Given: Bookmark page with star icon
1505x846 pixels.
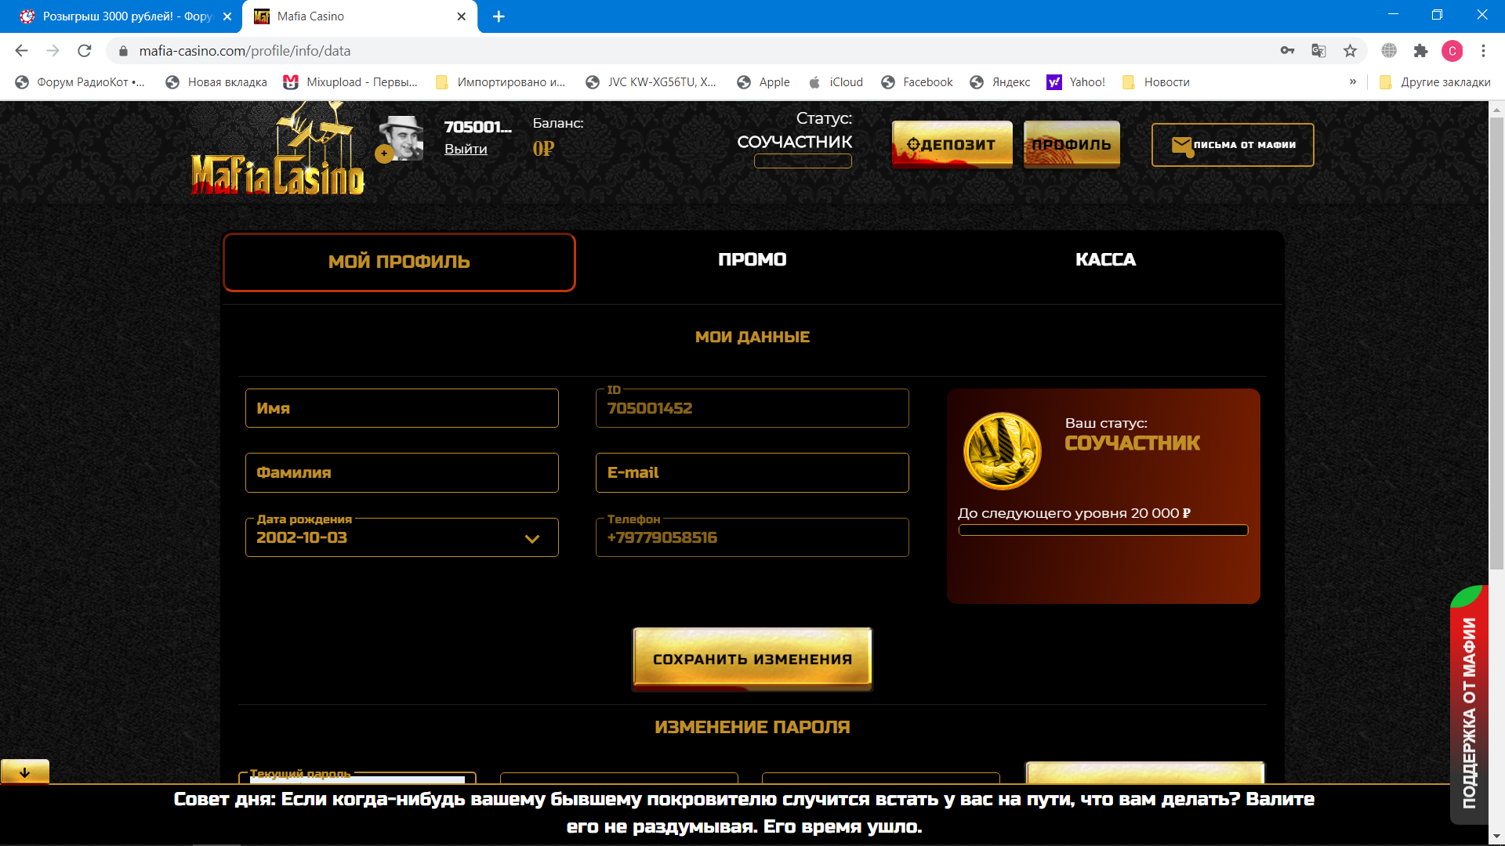Looking at the screenshot, I should click(1350, 51).
